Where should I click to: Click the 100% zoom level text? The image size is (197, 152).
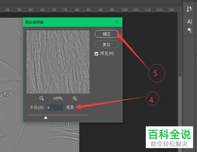[58, 98]
